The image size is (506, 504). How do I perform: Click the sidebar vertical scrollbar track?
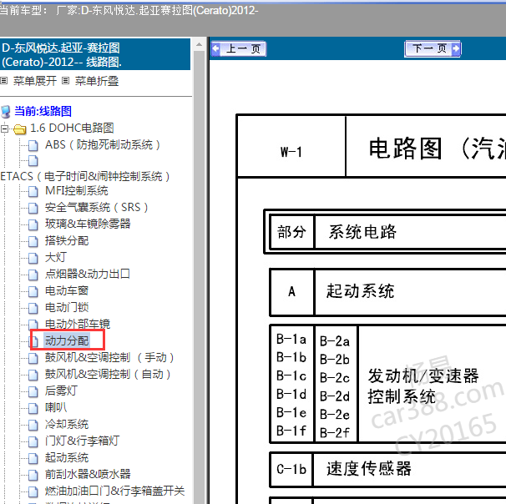tap(199, 277)
